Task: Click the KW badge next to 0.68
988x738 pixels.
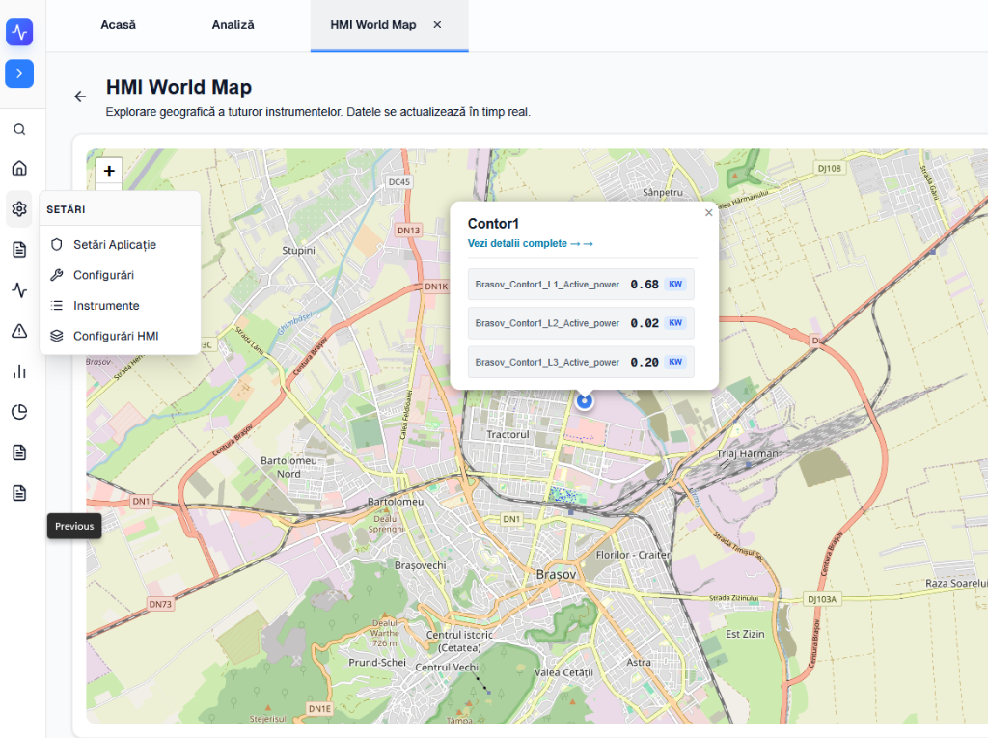Action: coord(675,285)
